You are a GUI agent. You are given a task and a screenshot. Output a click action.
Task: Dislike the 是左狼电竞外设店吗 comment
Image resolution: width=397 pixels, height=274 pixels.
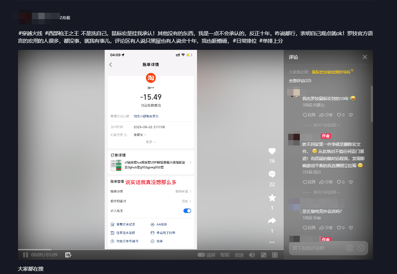(351, 228)
